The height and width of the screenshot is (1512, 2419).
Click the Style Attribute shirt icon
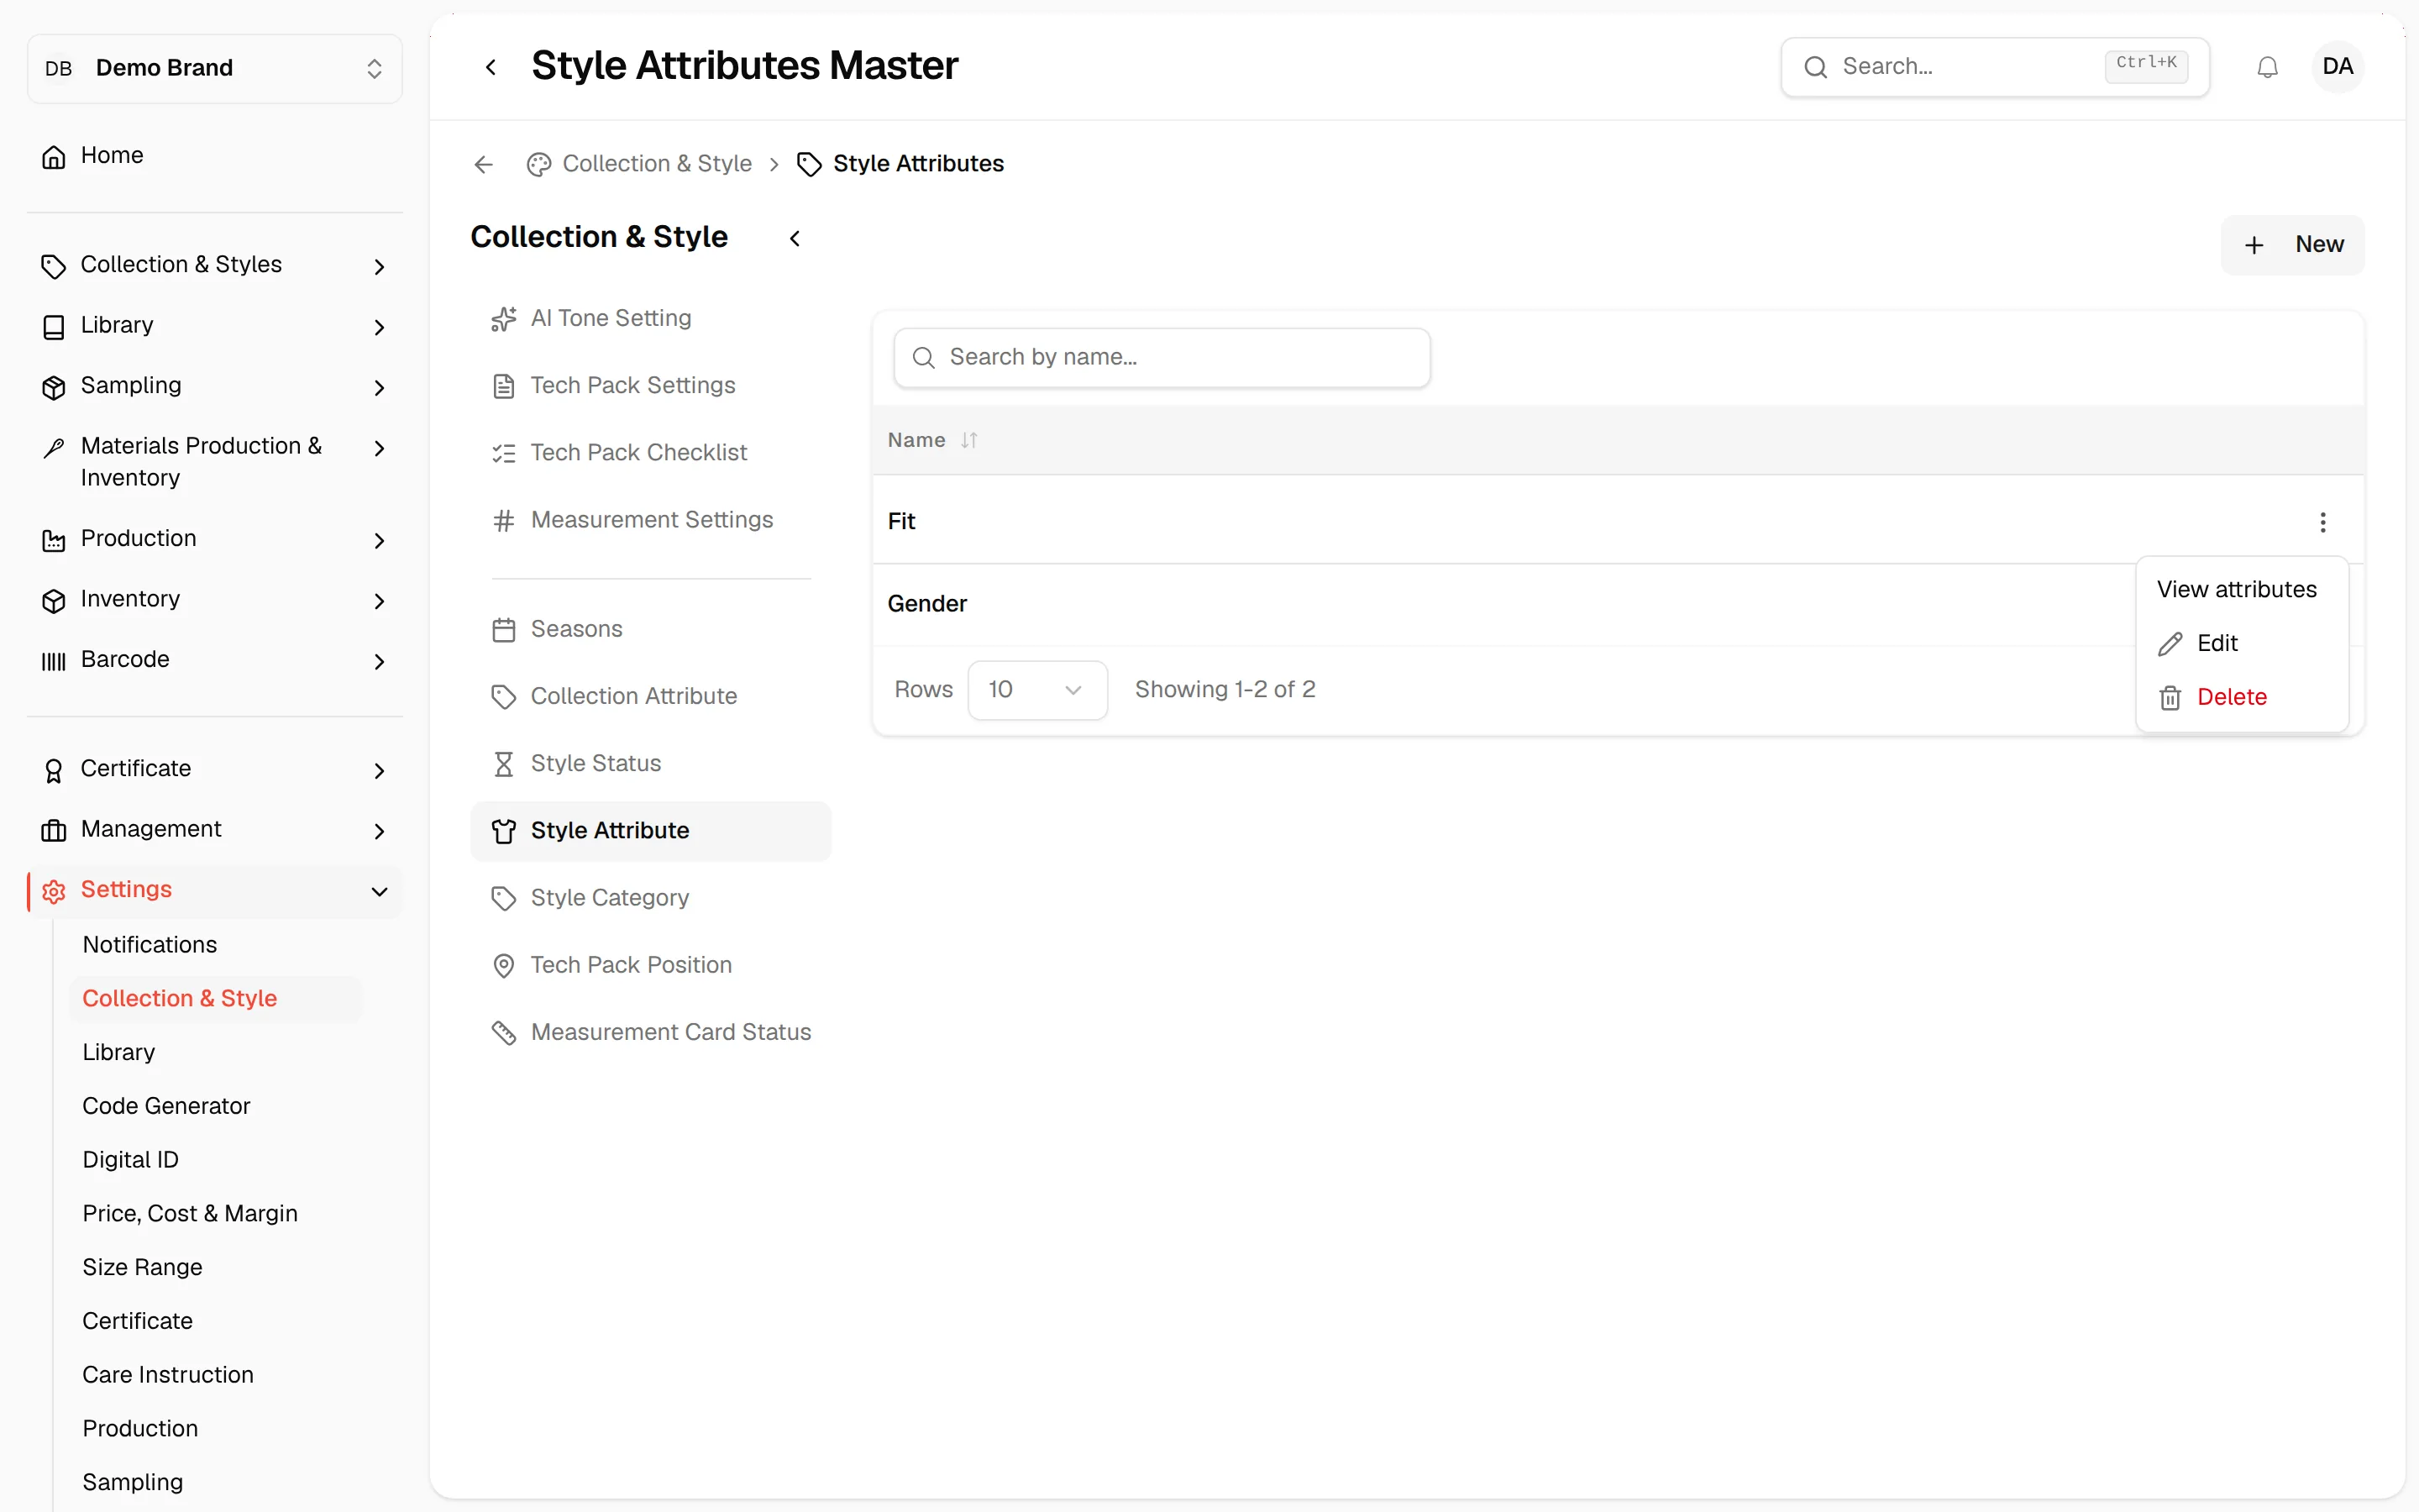point(504,831)
